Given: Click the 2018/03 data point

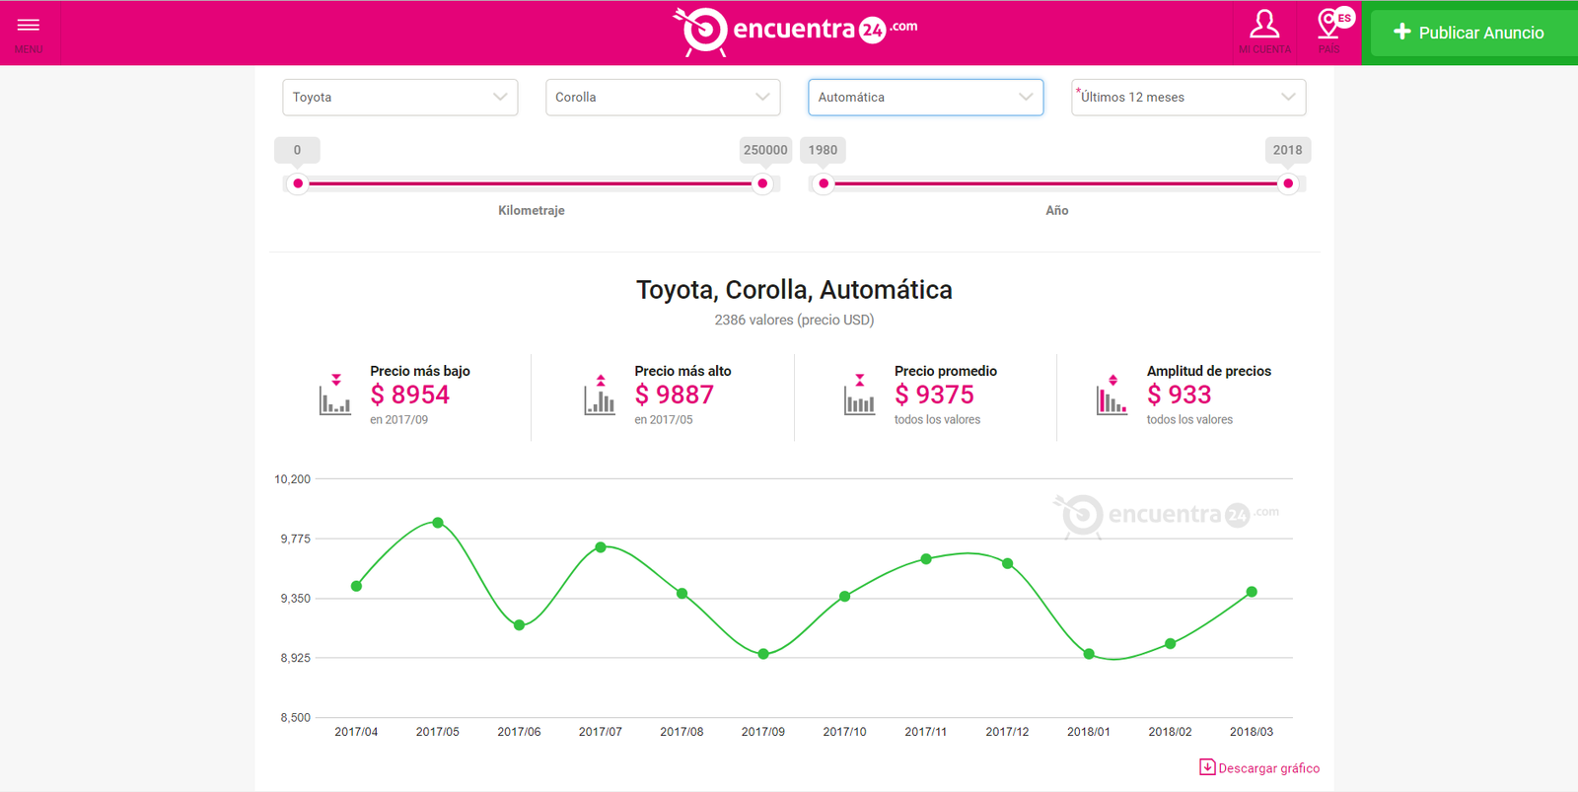Looking at the screenshot, I should click(x=1252, y=592).
